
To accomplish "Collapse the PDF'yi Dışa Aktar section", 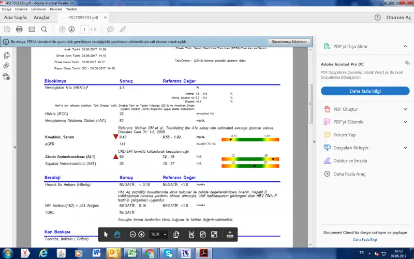I will click(x=405, y=46).
